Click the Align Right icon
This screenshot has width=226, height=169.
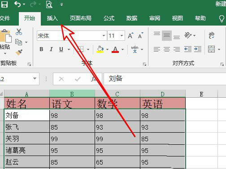point(177,49)
